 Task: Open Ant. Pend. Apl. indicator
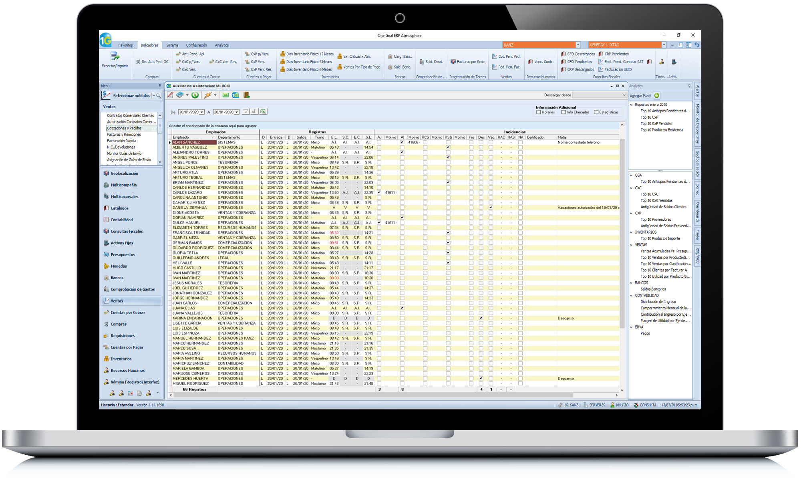(190, 54)
